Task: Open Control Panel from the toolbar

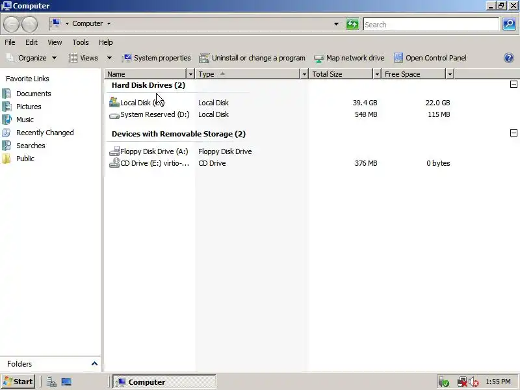Action: (430, 58)
